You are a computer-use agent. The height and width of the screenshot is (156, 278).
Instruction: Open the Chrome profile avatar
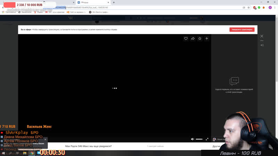pos(270,7)
